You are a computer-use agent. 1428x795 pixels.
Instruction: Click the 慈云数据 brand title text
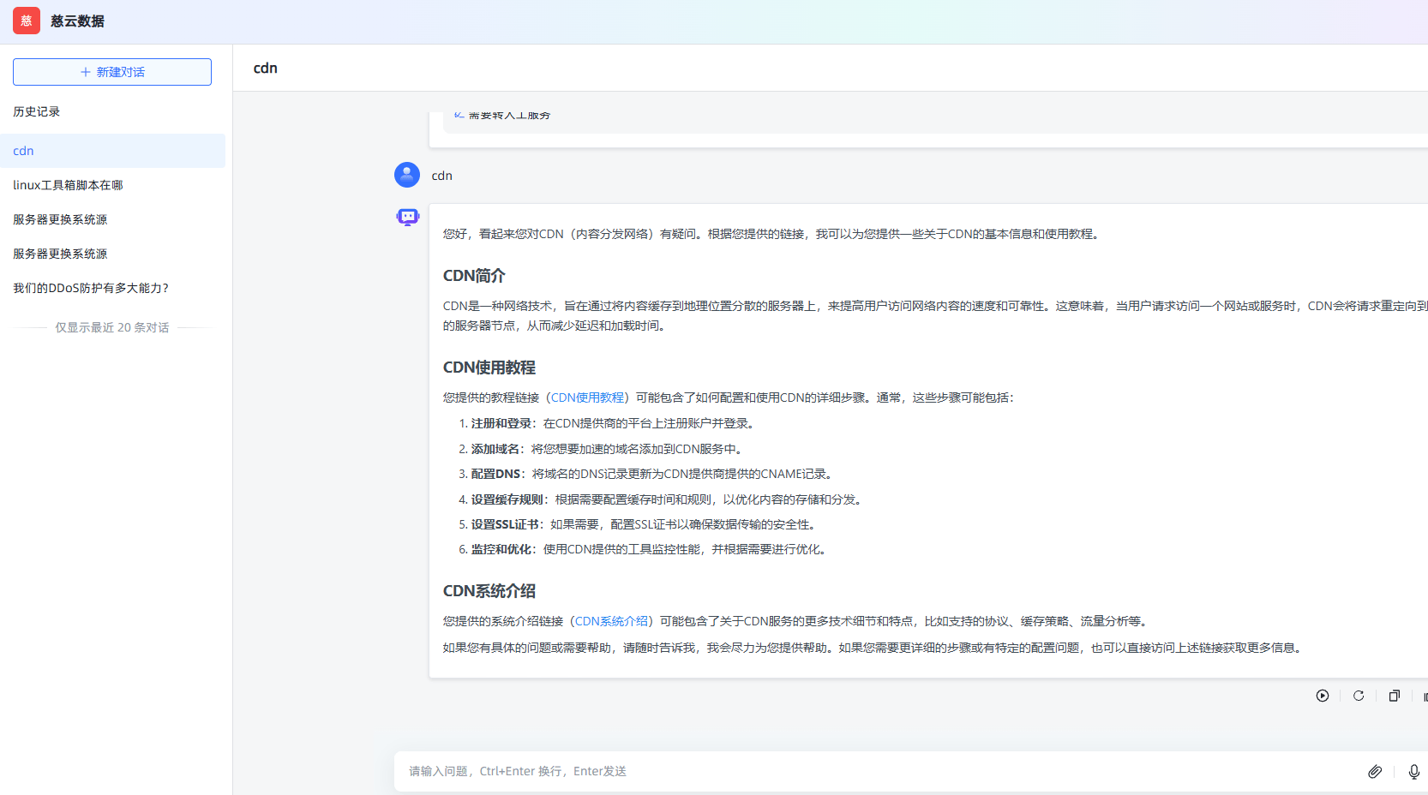coord(77,21)
